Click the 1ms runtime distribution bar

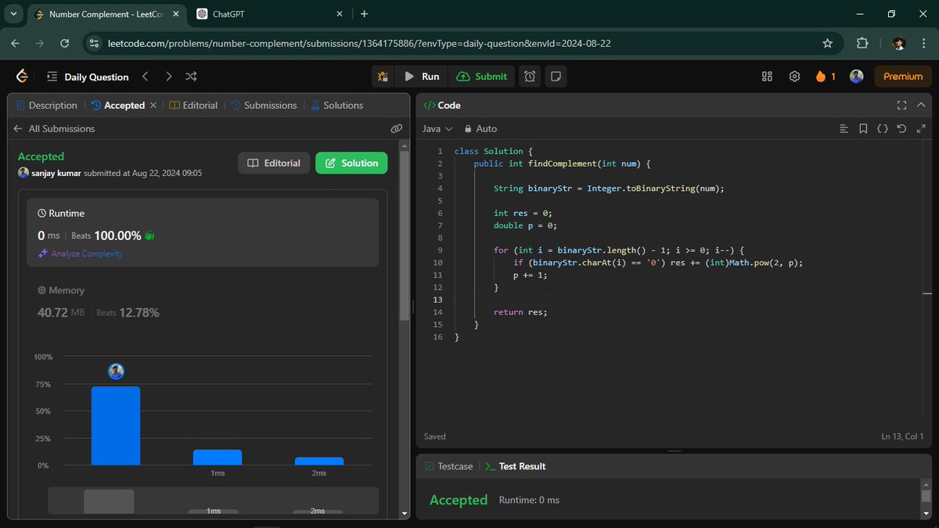point(218,458)
